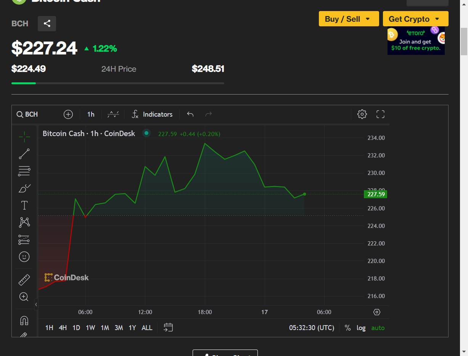Open the emoji icons tool
Screen dimensions: 468x356
coord(24,257)
